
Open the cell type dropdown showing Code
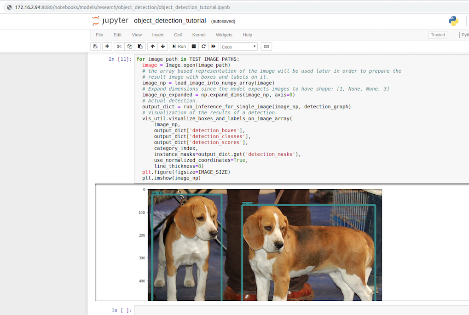point(238,46)
